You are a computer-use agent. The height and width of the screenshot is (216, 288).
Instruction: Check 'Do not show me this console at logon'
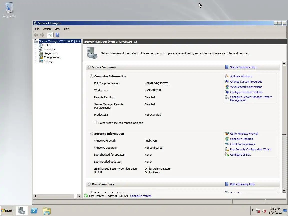pos(95,122)
